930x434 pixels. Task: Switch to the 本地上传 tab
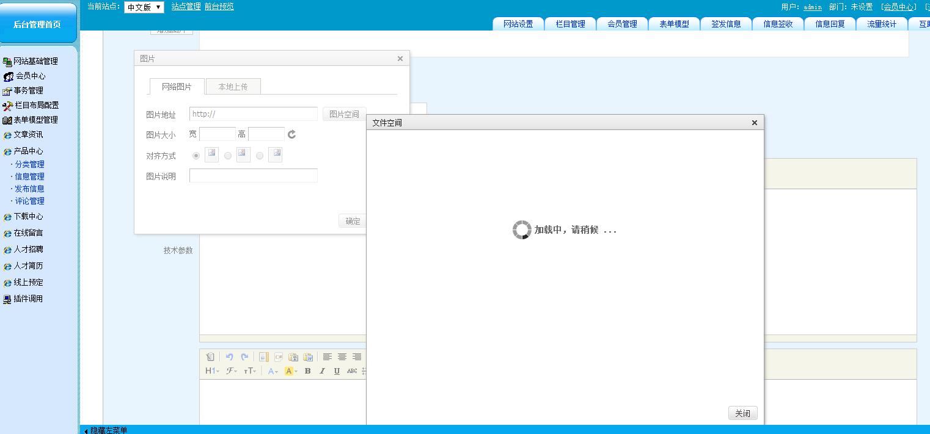click(233, 87)
